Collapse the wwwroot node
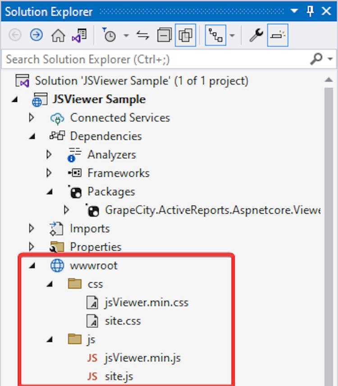Screen dimensions: 338x386 pos(32,266)
